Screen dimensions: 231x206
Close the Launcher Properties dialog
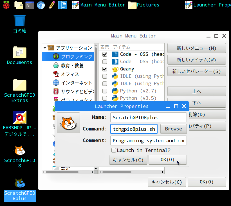point(184,106)
